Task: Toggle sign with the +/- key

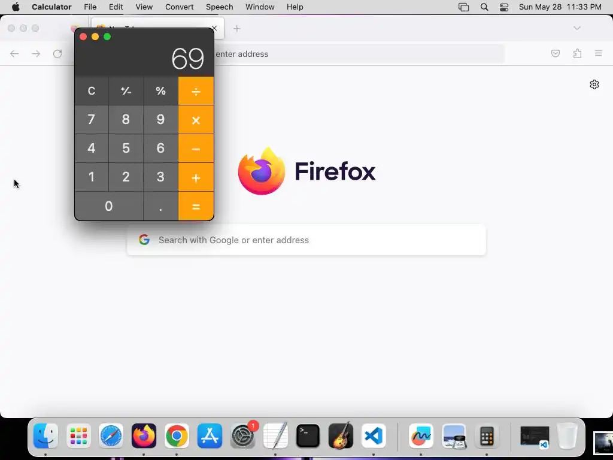Action: 126,91
